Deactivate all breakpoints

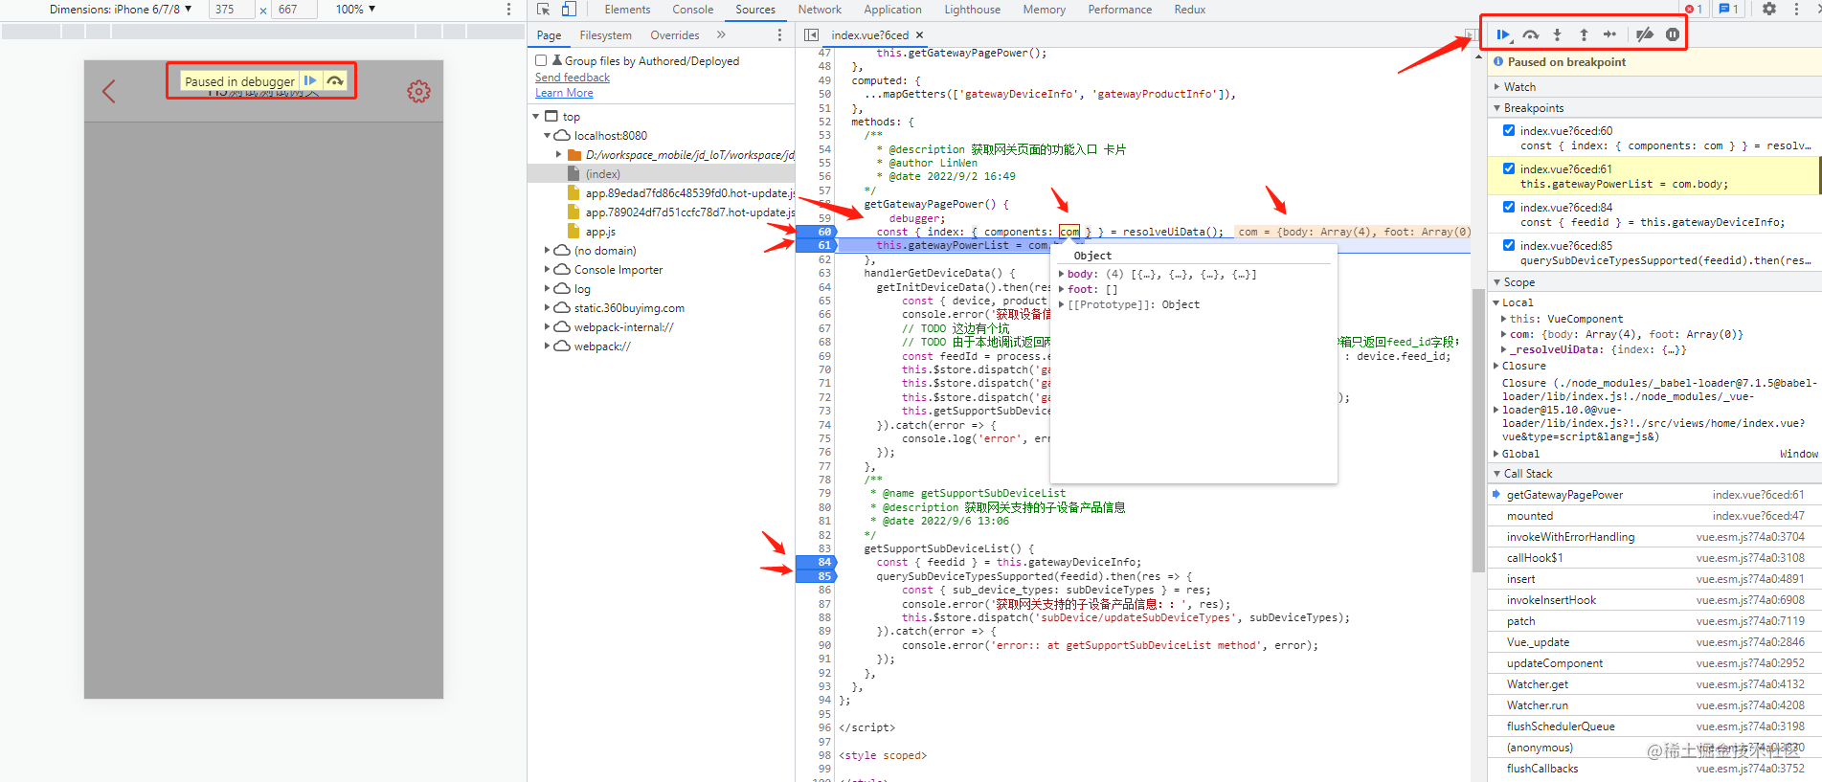1645,35
